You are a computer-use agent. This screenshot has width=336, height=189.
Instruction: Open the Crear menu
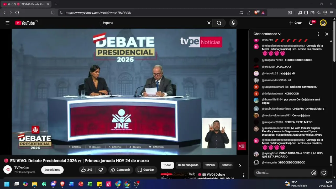(x=295, y=23)
